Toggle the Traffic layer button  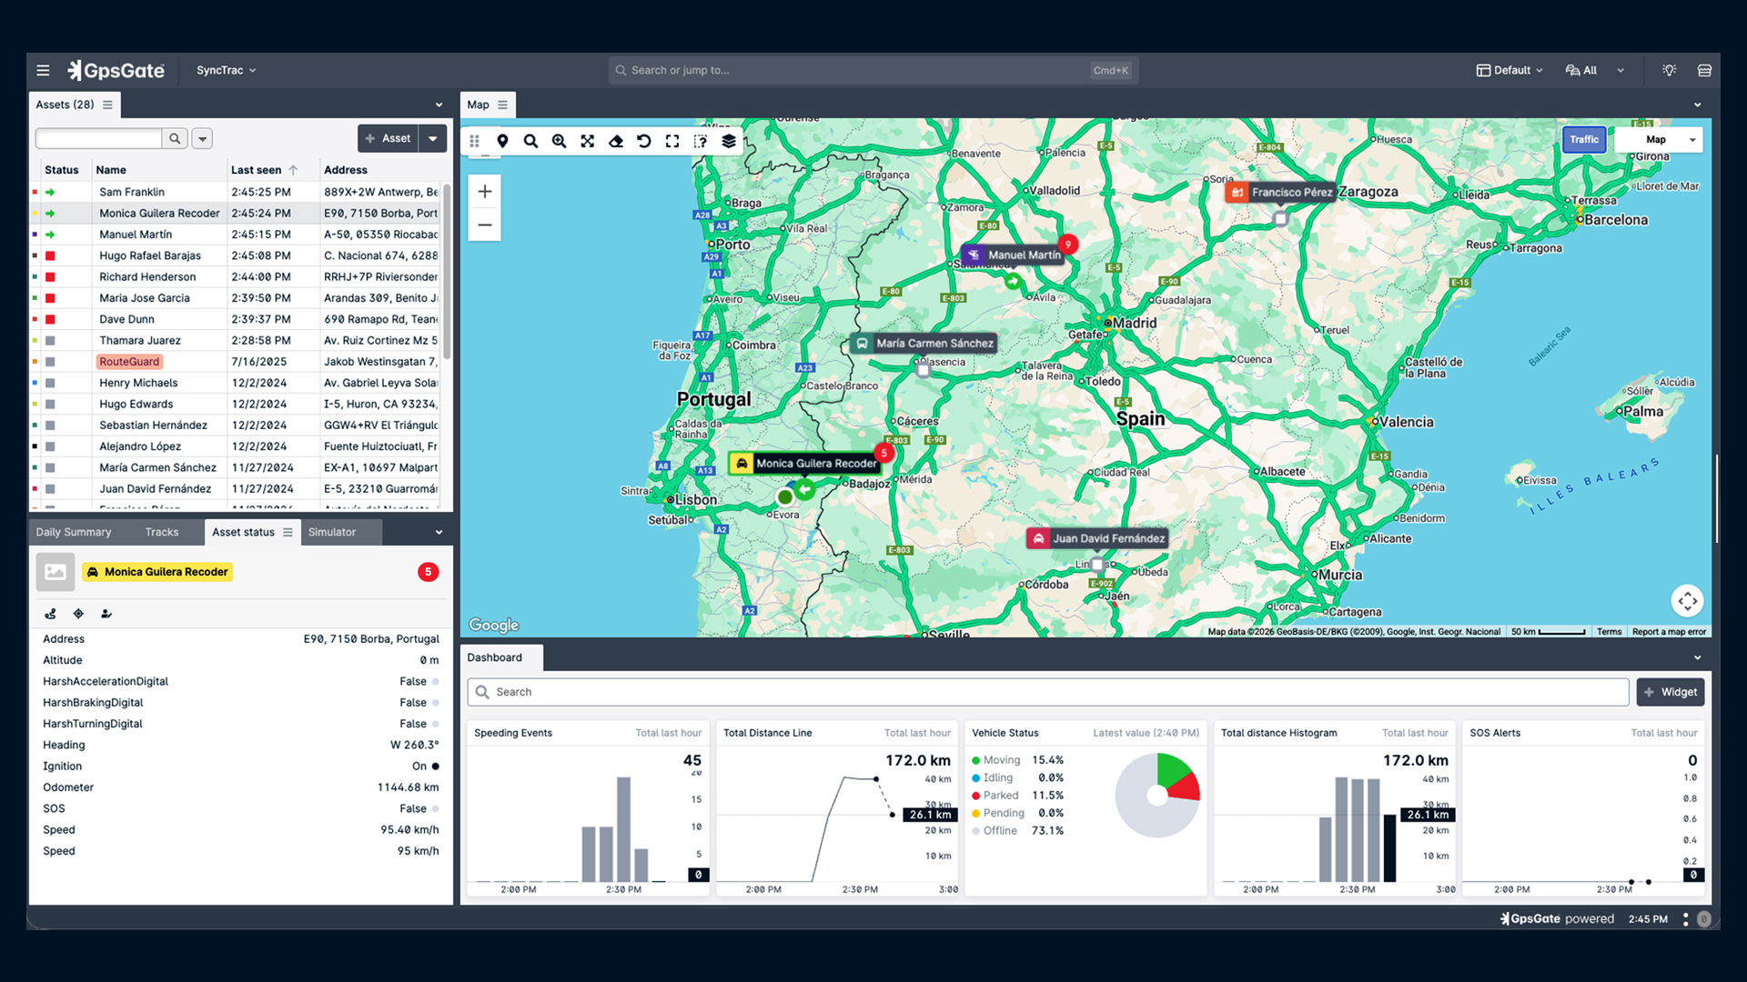pos(1583,139)
